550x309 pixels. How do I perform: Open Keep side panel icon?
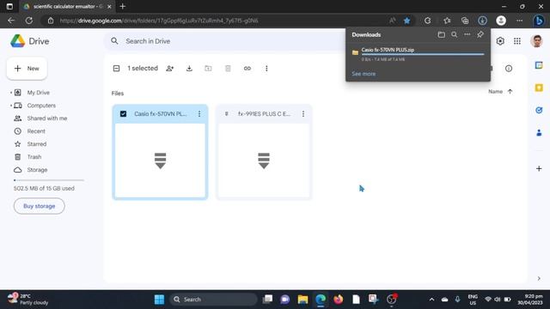(539, 88)
